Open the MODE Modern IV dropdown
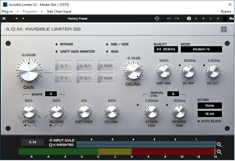Screen dimensions: 235x161 pyautogui.click(x=201, y=49)
